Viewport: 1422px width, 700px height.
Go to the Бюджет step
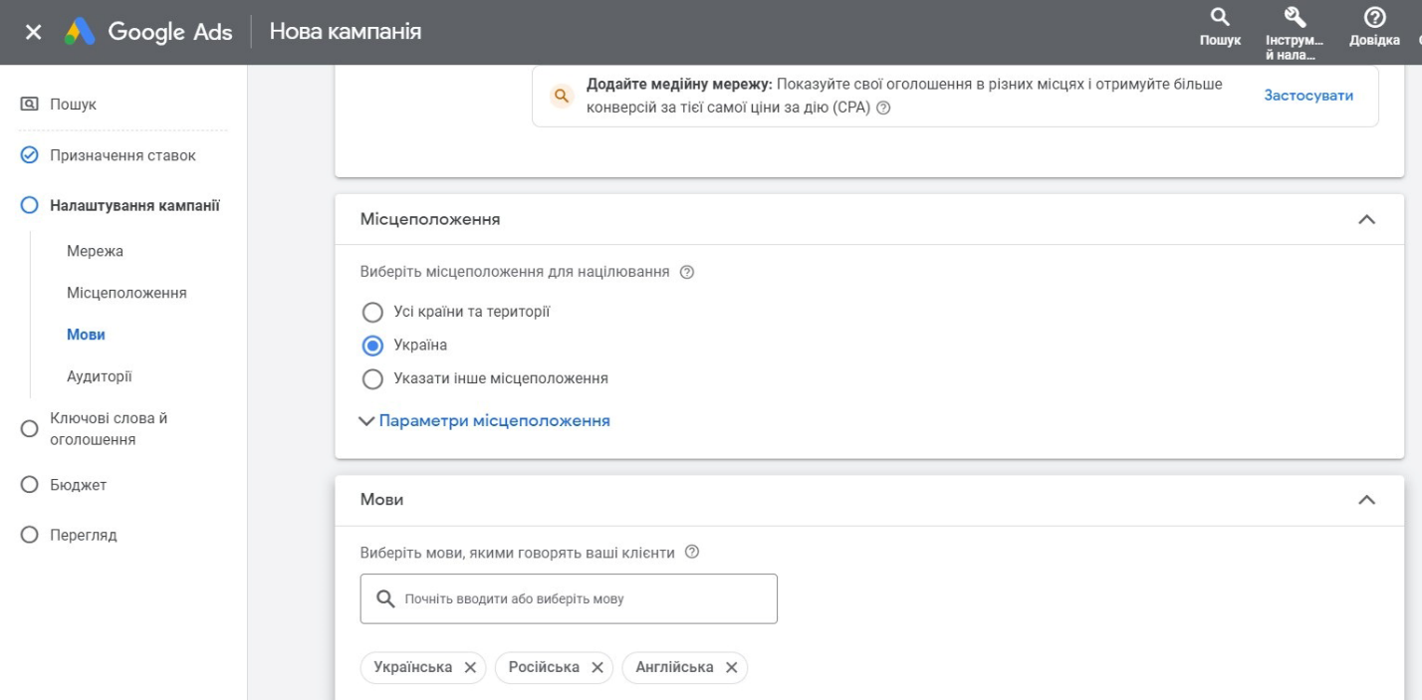(79, 484)
